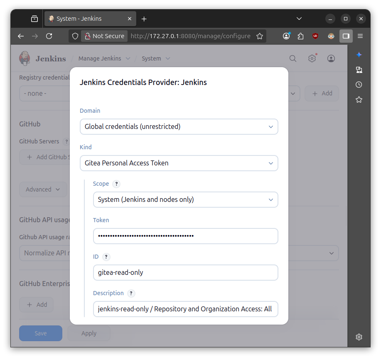Open the uBlock Origin extension icon
Viewport: 381px width, 359px height.
(315, 36)
